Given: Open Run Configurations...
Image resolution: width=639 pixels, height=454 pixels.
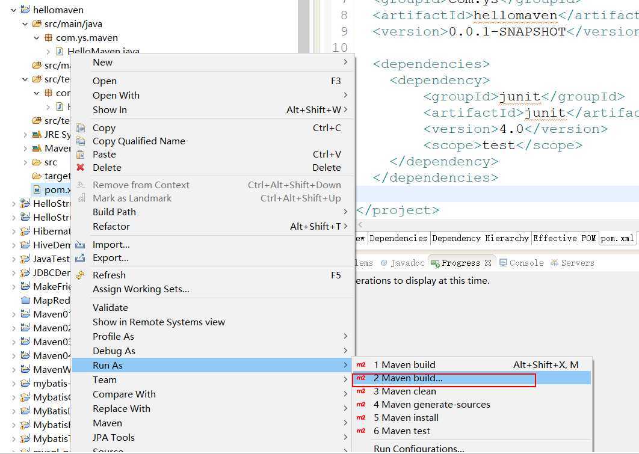Looking at the screenshot, I should pyautogui.click(x=472, y=449).
